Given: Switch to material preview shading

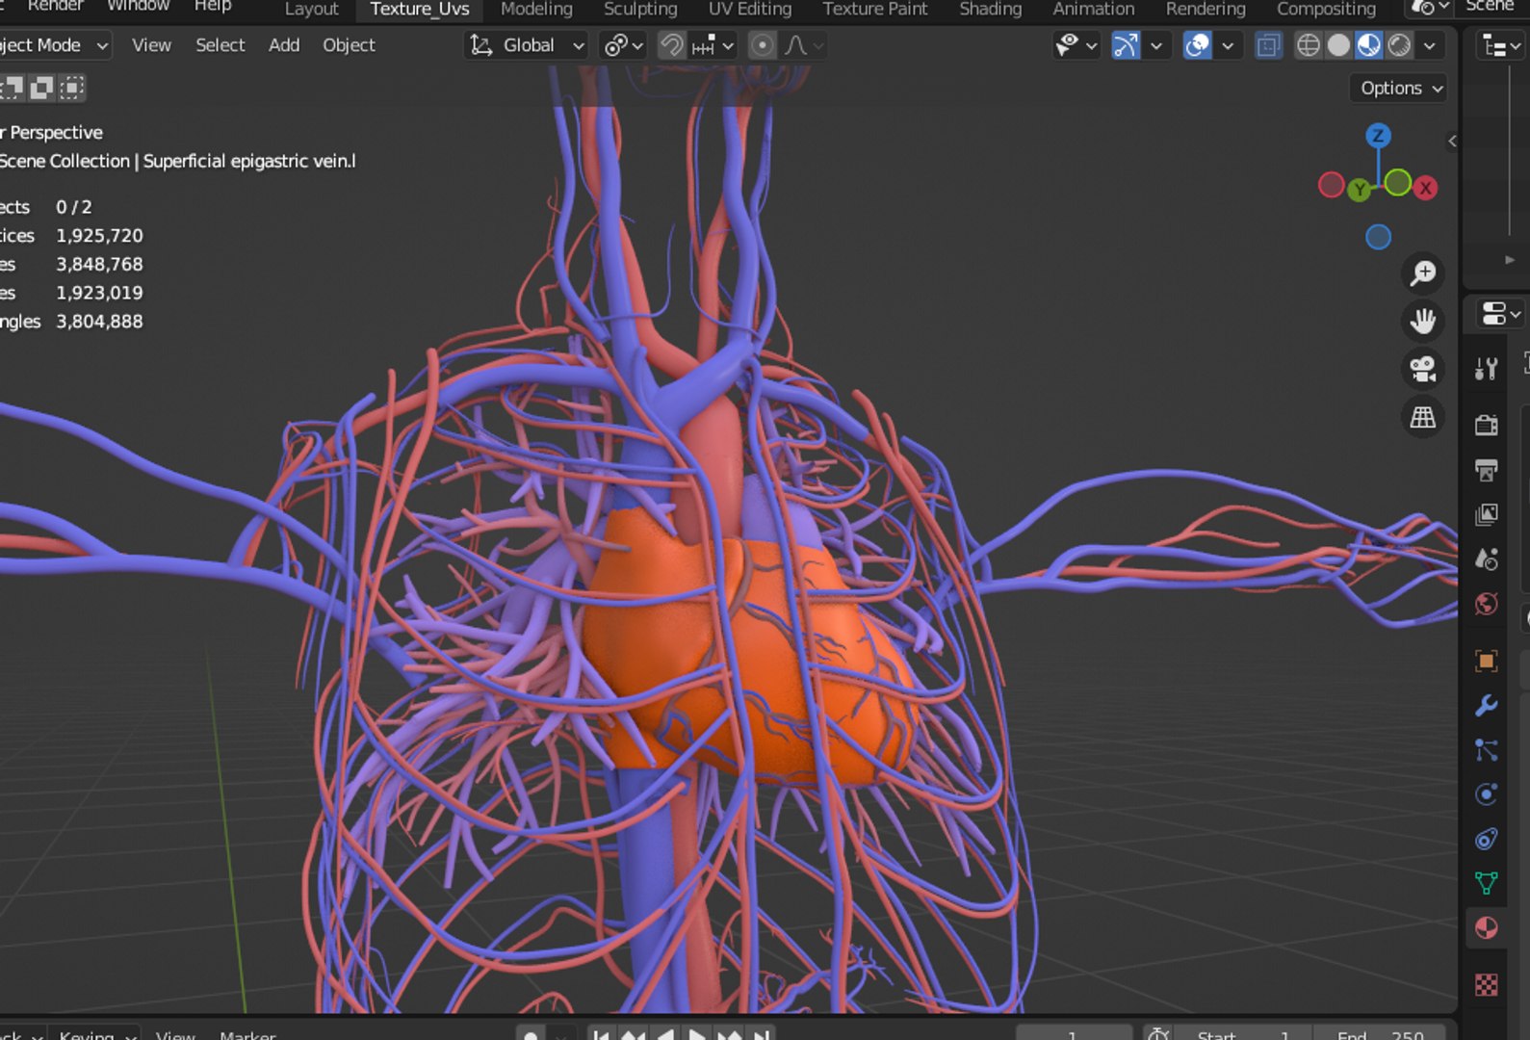Looking at the screenshot, I should click(x=1368, y=45).
